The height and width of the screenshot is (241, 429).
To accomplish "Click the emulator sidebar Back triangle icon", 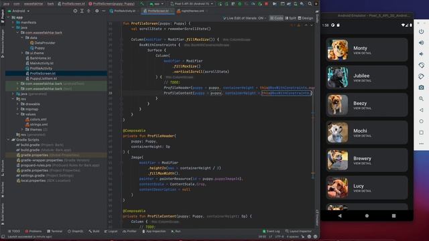I will click(x=421, y=110).
